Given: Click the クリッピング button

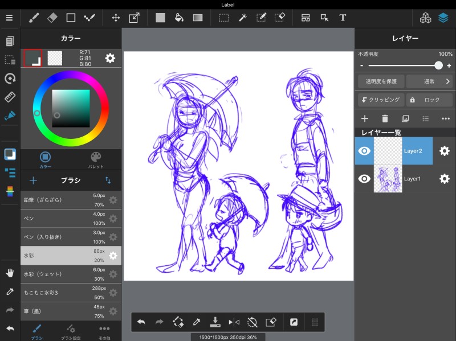Looking at the screenshot, I should [381, 100].
